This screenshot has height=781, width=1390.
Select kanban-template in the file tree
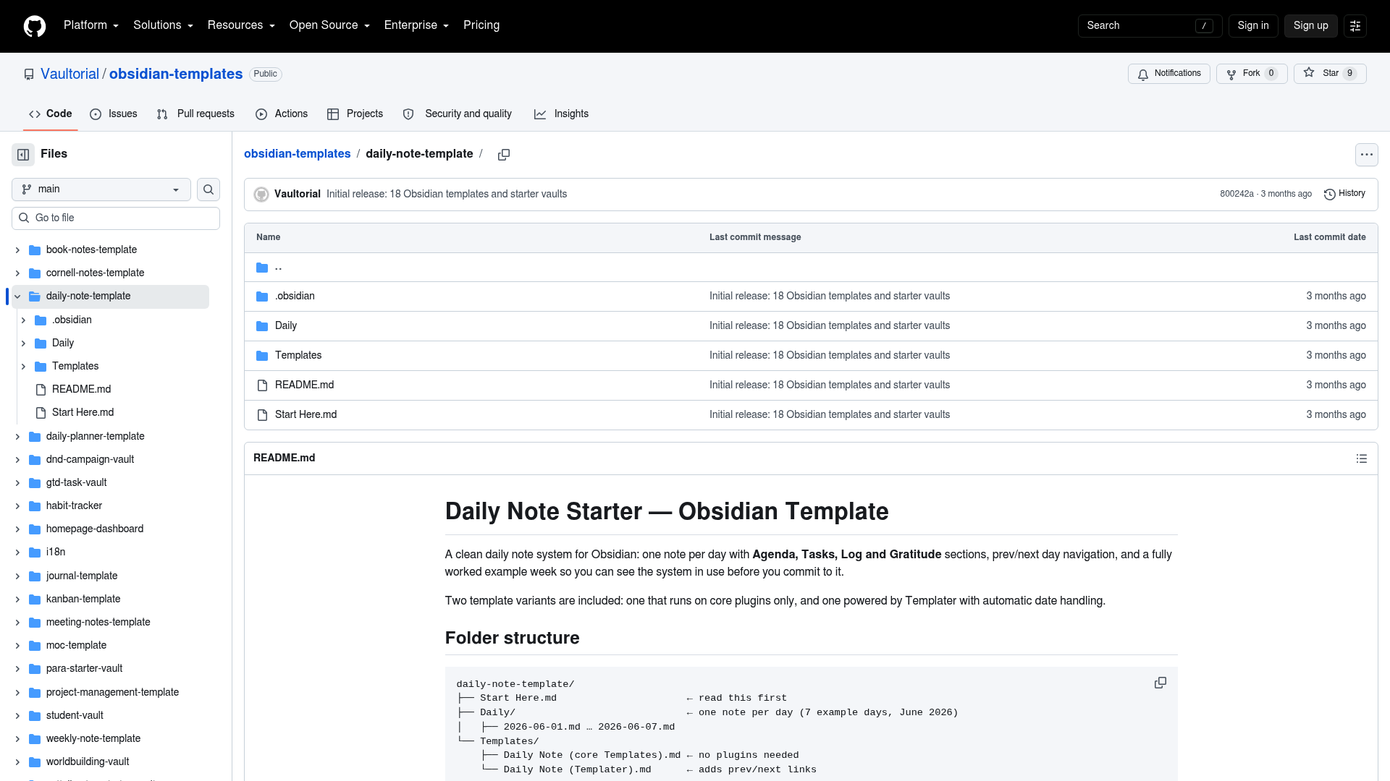(x=83, y=599)
